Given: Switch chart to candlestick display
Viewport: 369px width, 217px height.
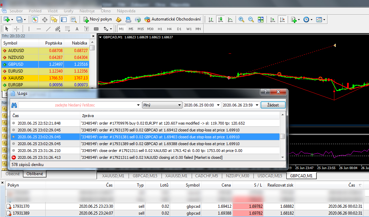Looking at the screenshot, I should tap(221, 20).
